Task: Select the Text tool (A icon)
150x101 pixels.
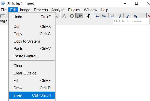Action: pos(64,16)
